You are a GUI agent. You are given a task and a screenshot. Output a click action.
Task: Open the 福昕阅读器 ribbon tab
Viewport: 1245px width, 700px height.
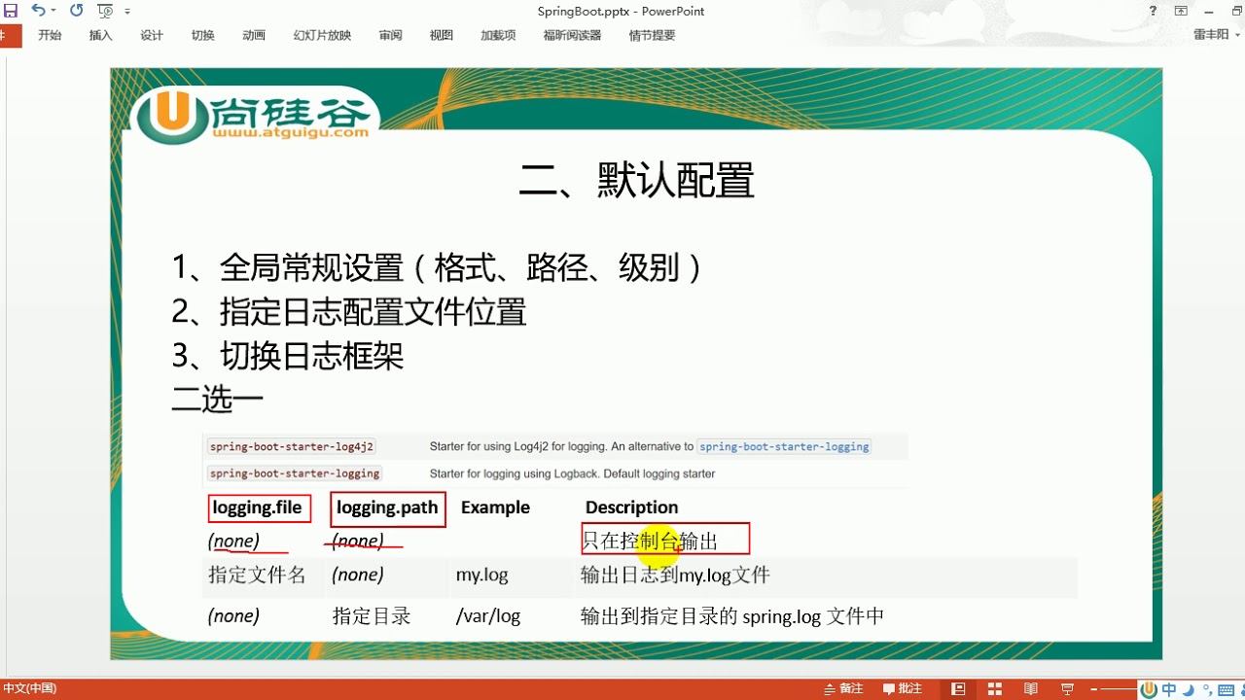click(x=572, y=35)
